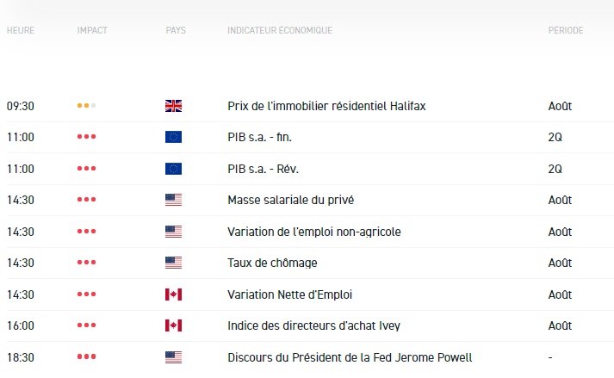Screen dimensions: 614x378
Task: Click the red impact dots in the Taux de chômage row
Action: [x=86, y=263]
